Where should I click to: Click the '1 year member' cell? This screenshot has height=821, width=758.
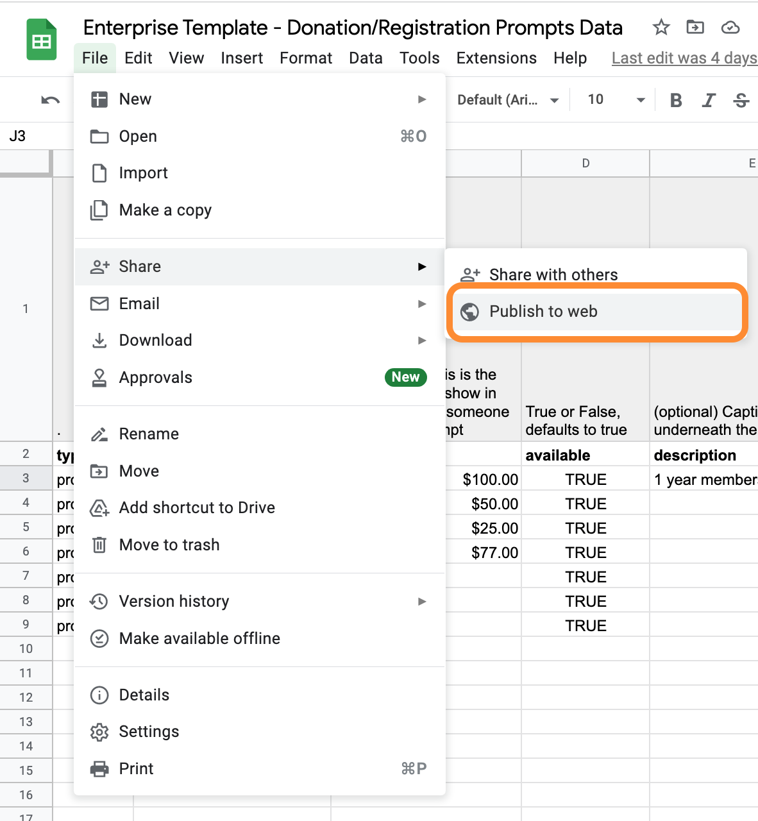(x=704, y=479)
